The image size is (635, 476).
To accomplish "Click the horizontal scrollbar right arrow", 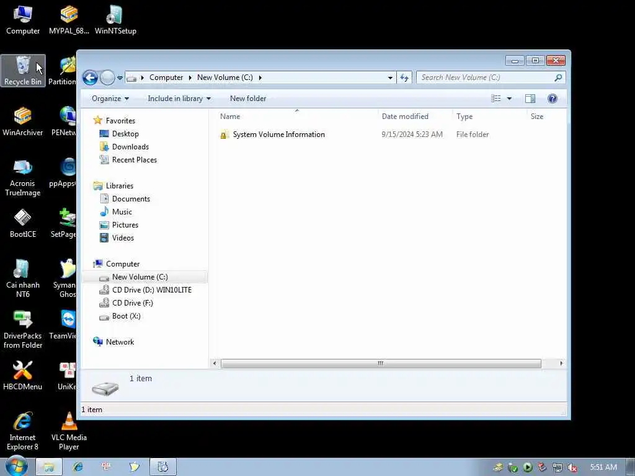I will click(561, 363).
